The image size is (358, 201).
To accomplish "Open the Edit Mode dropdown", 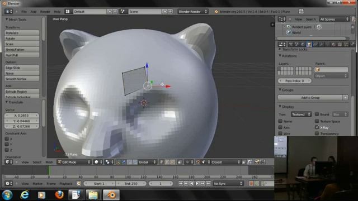I will (74, 162).
